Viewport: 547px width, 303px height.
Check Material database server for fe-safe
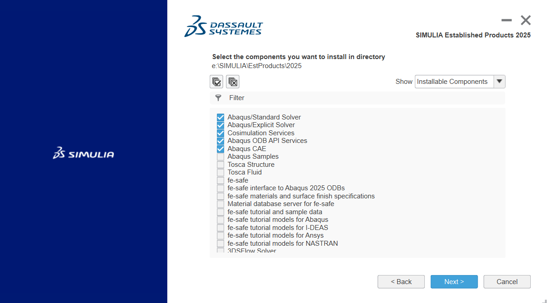click(x=220, y=203)
